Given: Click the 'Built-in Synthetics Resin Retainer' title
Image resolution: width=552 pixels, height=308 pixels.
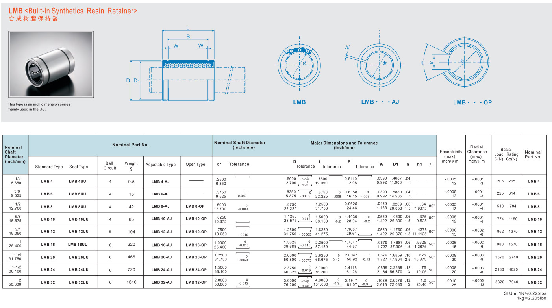Looking at the screenshot, I should coord(81,11).
